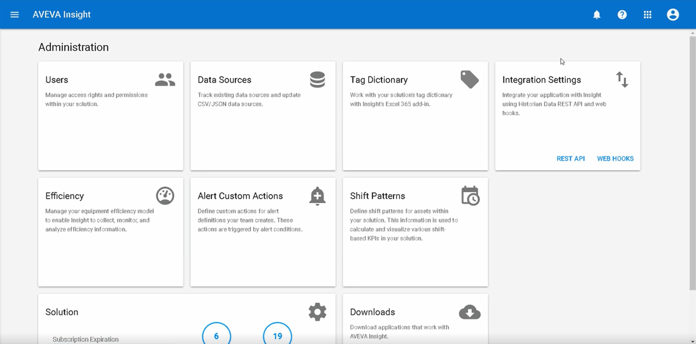The width and height of the screenshot is (696, 344).
Task: Click the 'Work with your solution's tag dictionary' text
Action: (x=401, y=99)
